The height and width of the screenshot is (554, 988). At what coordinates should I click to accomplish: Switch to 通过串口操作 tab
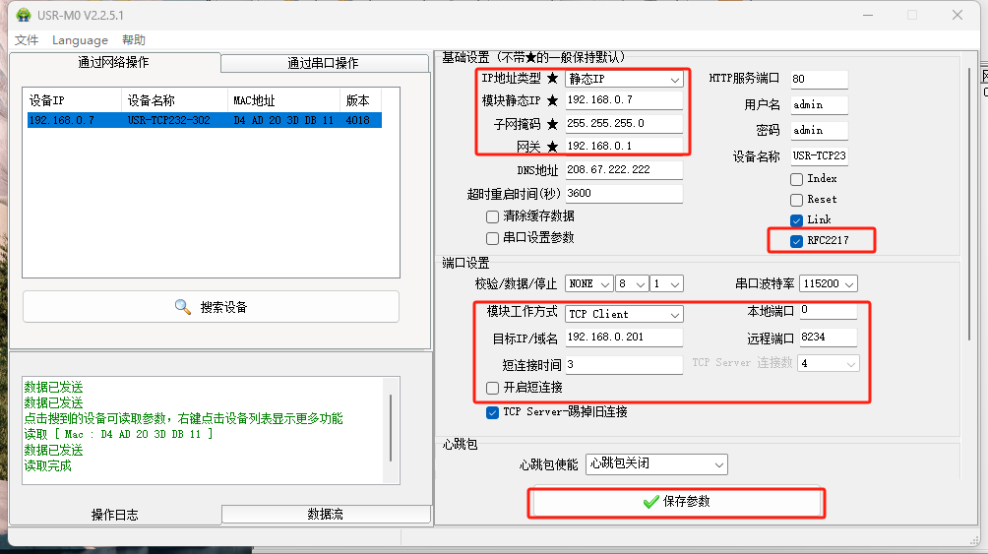pos(324,63)
